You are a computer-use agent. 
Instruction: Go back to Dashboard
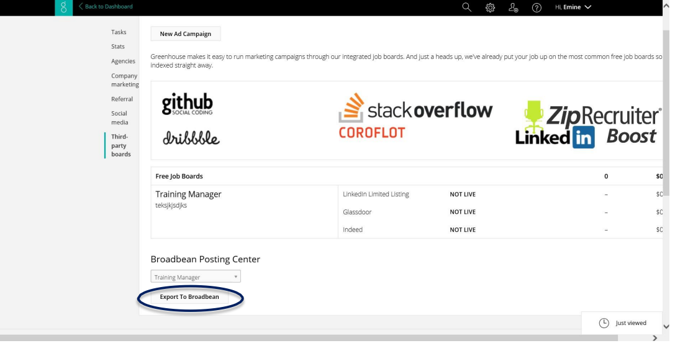(x=106, y=6)
